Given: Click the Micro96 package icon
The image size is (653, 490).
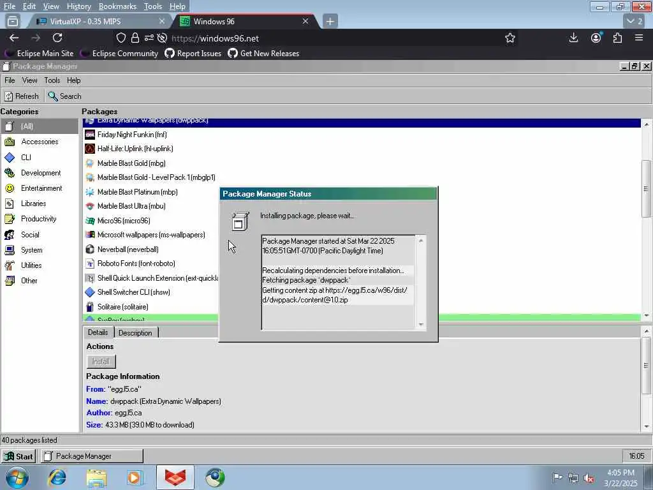Looking at the screenshot, I should (90, 221).
